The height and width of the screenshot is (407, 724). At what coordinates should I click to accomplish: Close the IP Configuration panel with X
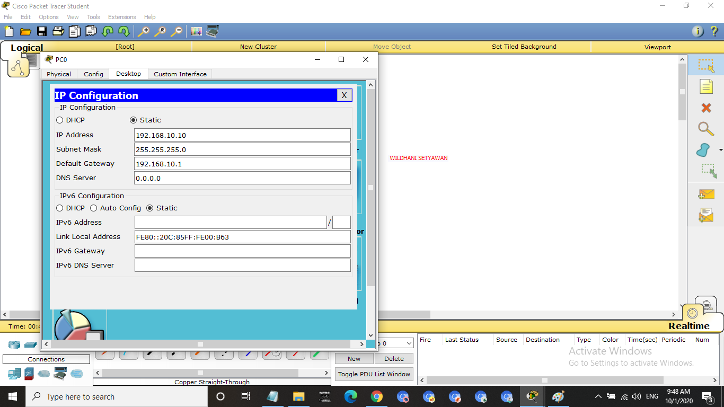(x=344, y=95)
